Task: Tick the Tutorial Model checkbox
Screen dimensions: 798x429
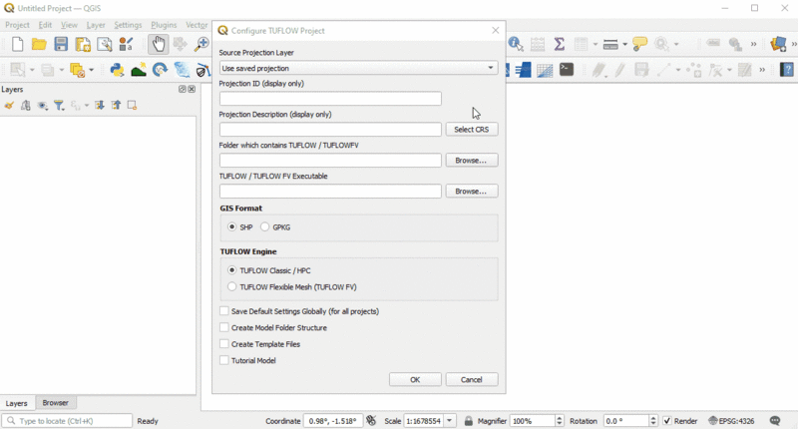Action: click(224, 361)
